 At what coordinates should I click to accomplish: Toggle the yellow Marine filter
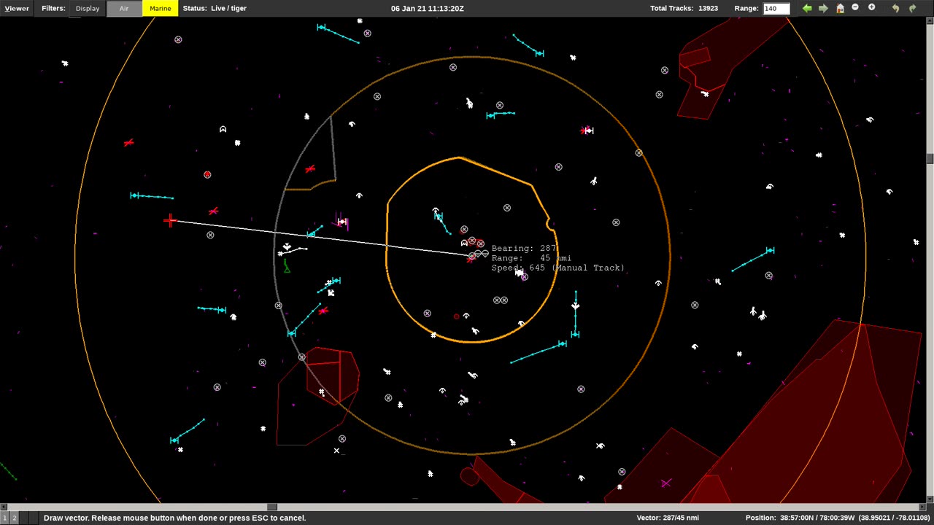(160, 8)
